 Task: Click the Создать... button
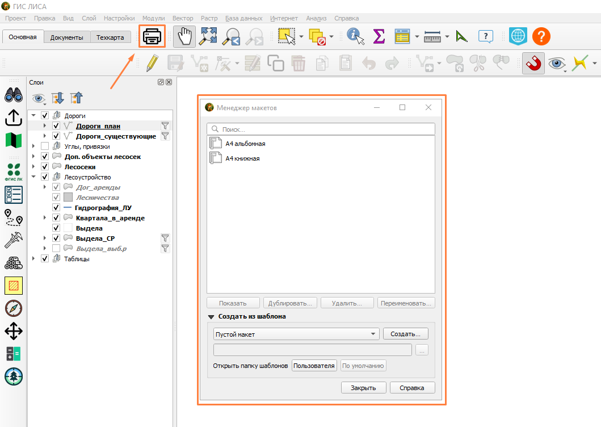(406, 334)
